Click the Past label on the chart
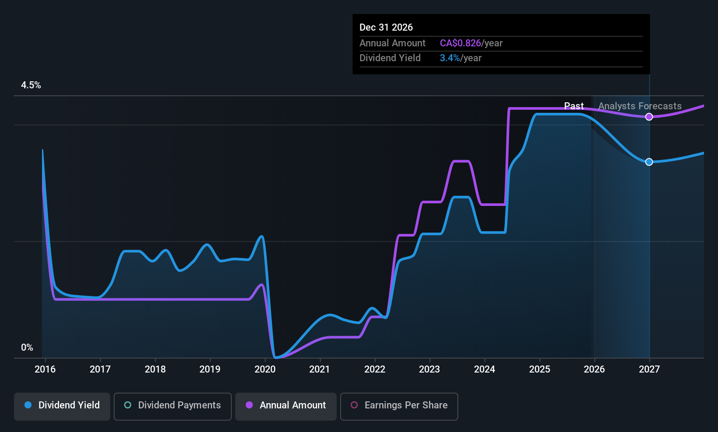 pos(574,106)
